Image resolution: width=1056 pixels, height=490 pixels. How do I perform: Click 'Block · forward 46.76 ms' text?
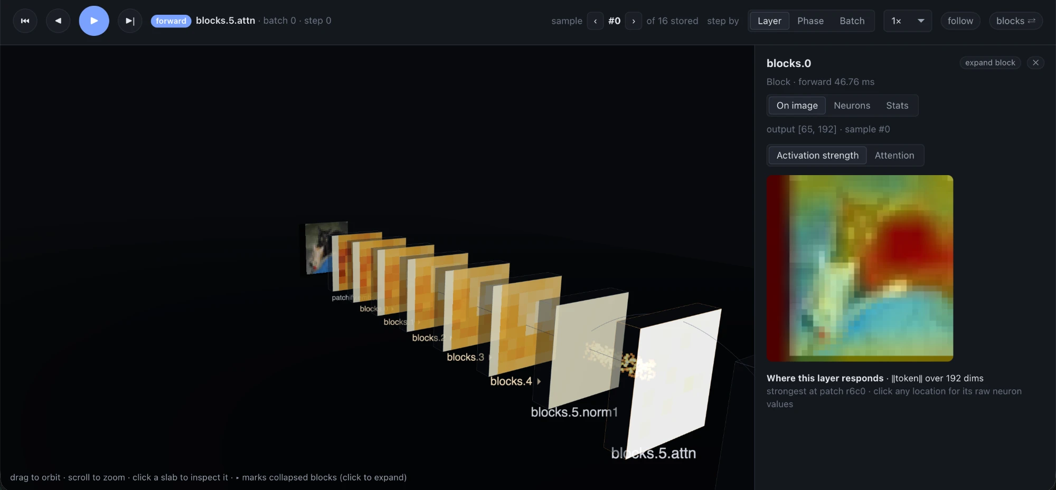point(821,82)
